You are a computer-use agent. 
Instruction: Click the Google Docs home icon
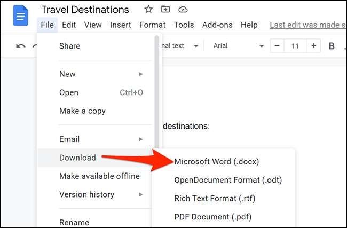pos(21,16)
